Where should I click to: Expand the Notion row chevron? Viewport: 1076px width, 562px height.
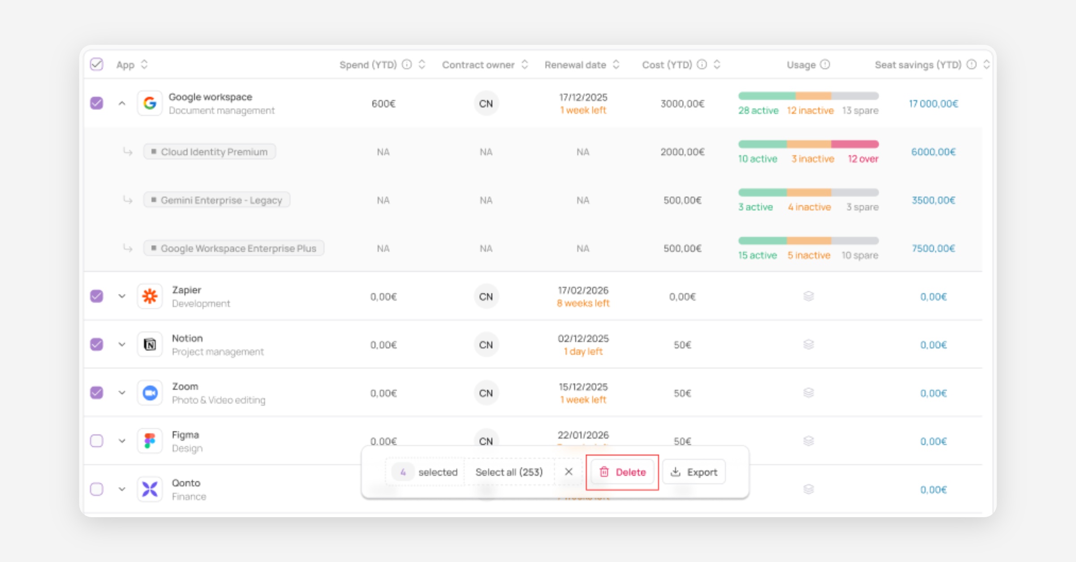(122, 345)
